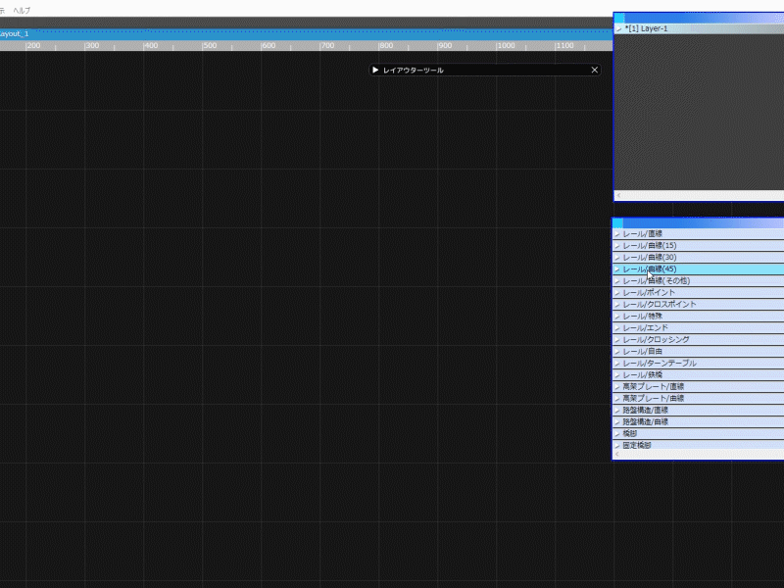Select レール/曲線(その他) in parts list
Image resolution: width=784 pixels, height=588 pixels.
point(657,280)
